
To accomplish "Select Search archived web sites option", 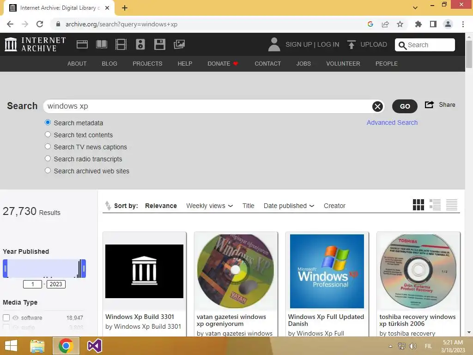I will 48,170.
